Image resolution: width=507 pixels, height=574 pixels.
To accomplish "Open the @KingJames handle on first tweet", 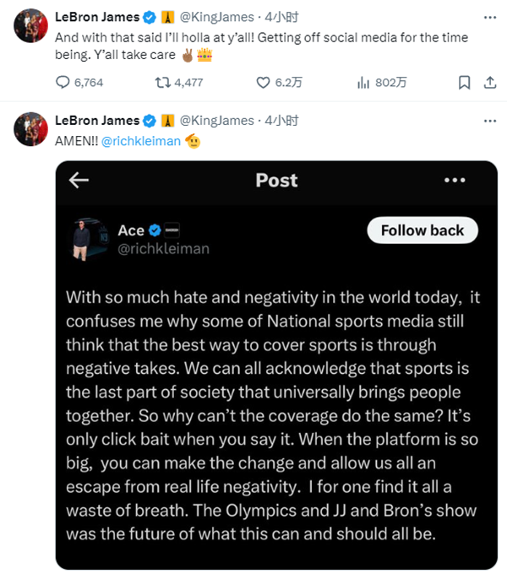I will point(216,17).
